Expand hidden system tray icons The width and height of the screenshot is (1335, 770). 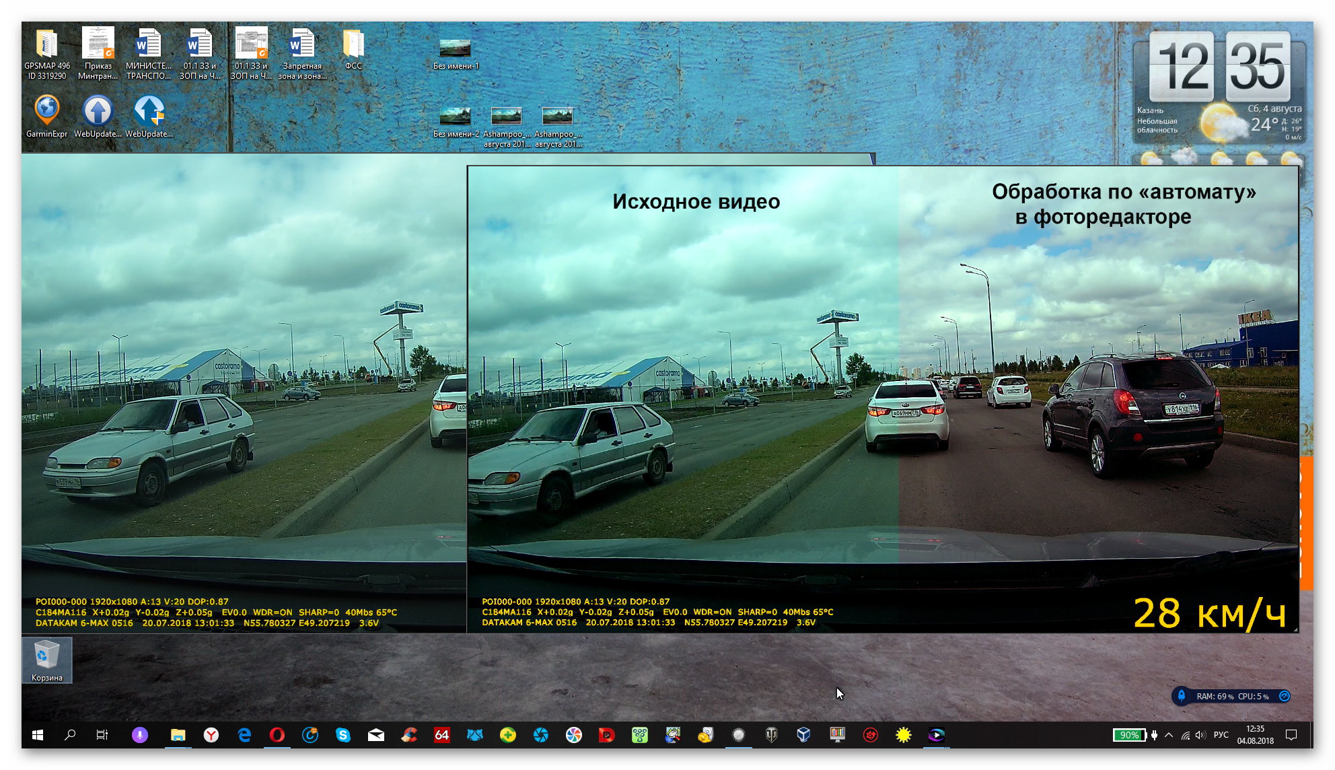(1169, 735)
